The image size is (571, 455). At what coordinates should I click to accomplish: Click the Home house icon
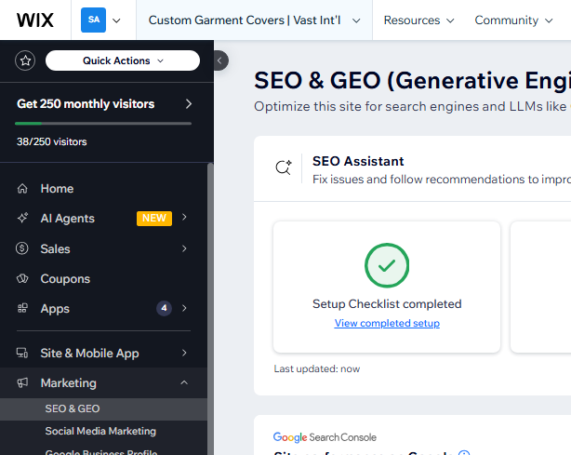22,189
